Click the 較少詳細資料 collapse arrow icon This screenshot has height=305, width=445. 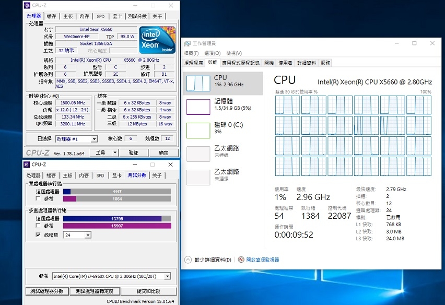tap(188, 260)
